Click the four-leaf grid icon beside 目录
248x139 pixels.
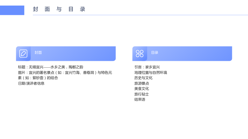pyautogui.click(x=140, y=53)
